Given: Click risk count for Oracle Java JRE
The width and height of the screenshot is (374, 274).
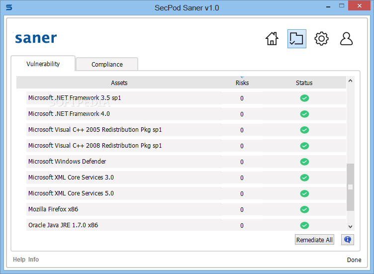Looking at the screenshot, I should [x=242, y=226].
